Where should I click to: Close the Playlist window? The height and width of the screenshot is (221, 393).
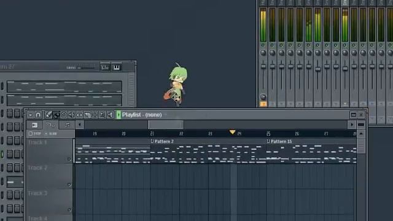[361, 115]
